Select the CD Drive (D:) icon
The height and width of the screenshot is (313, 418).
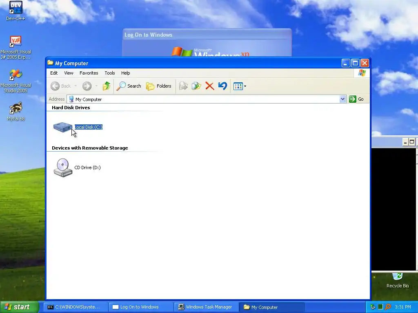[x=63, y=168]
